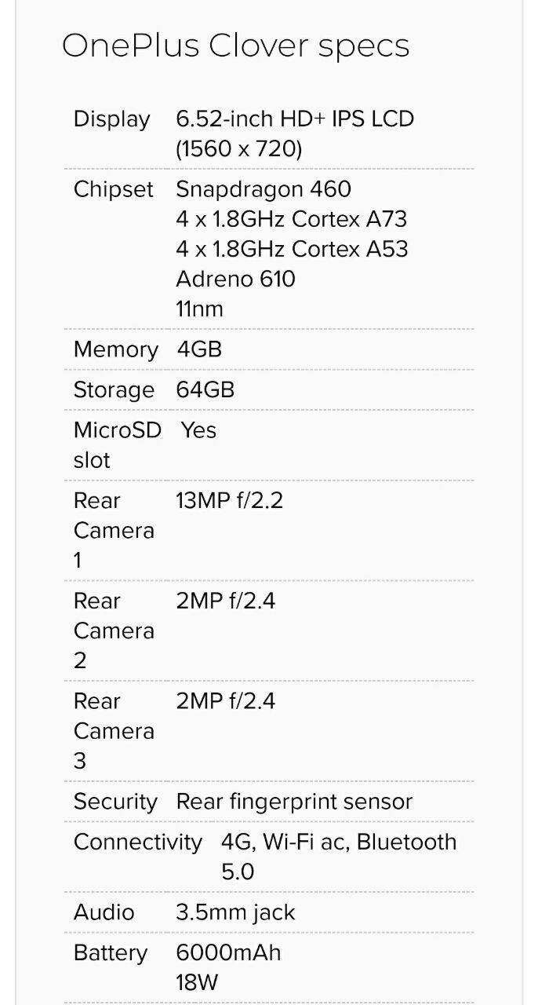
Task: Tap the MicroSD slot label
Action: click(117, 445)
